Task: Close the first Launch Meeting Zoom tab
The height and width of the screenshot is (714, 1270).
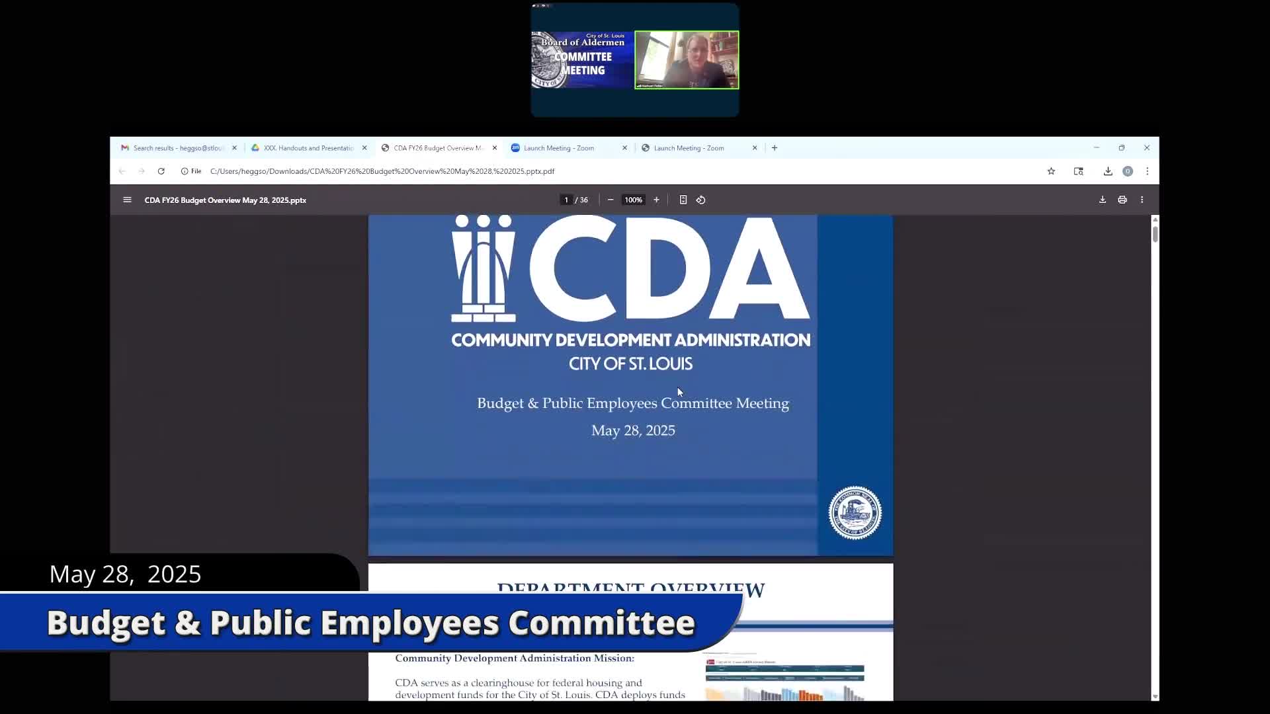Action: pos(624,148)
